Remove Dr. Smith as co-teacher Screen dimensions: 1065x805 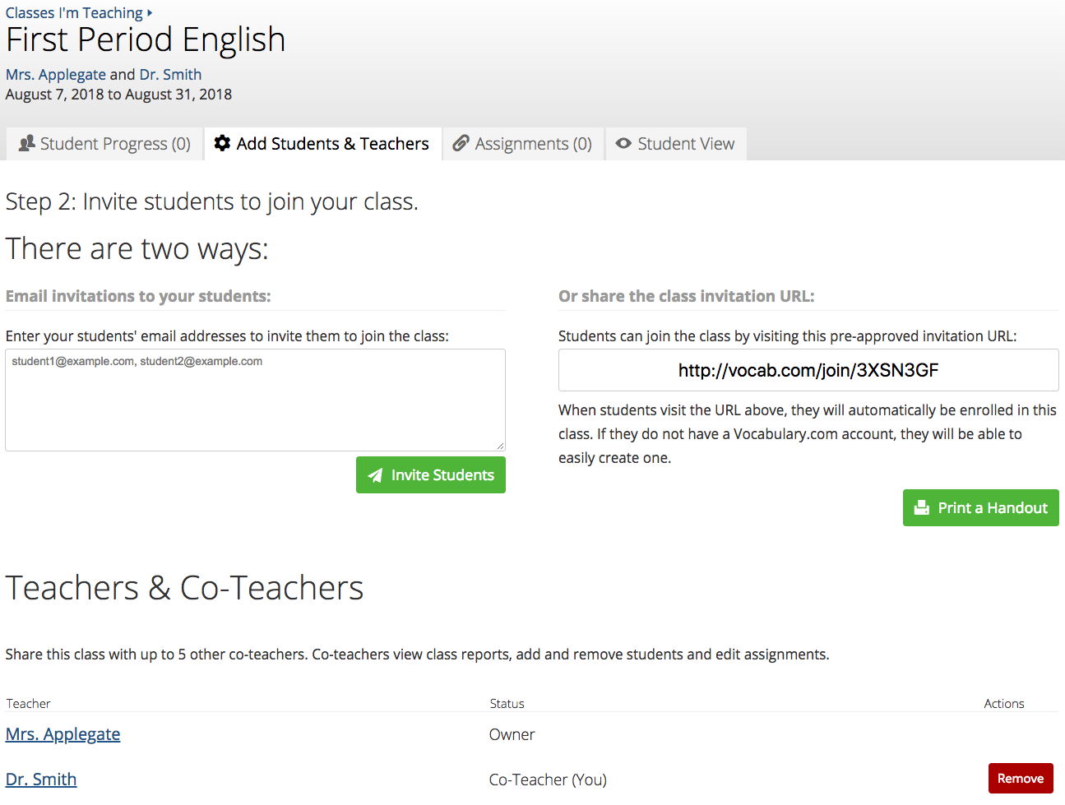click(x=1020, y=779)
